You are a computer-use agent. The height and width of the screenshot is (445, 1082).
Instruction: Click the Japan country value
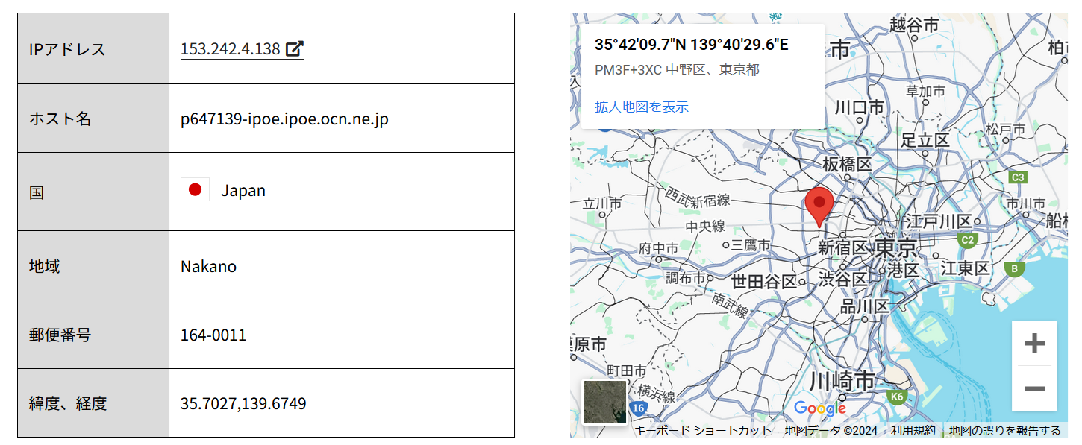coord(243,190)
